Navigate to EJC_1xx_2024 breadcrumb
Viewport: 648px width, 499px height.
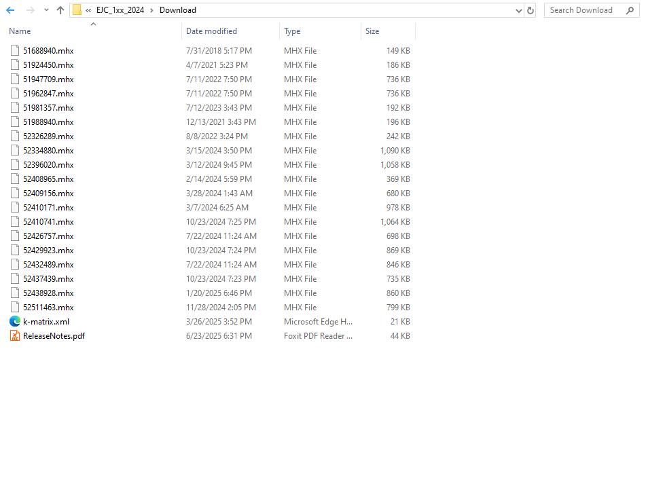coord(120,10)
